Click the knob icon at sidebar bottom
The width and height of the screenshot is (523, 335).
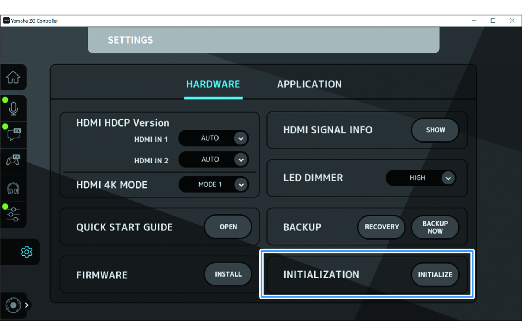13,305
